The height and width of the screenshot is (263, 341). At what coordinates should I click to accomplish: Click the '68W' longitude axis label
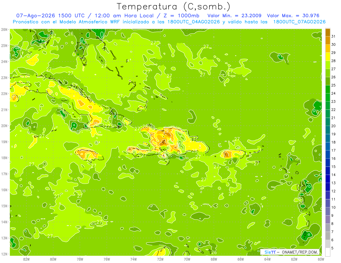click(214, 259)
